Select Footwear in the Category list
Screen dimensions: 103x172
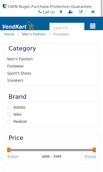[x=15, y=66]
